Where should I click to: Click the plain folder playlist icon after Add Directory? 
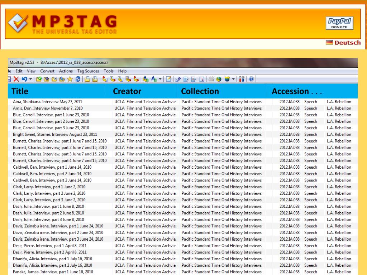click(54, 79)
